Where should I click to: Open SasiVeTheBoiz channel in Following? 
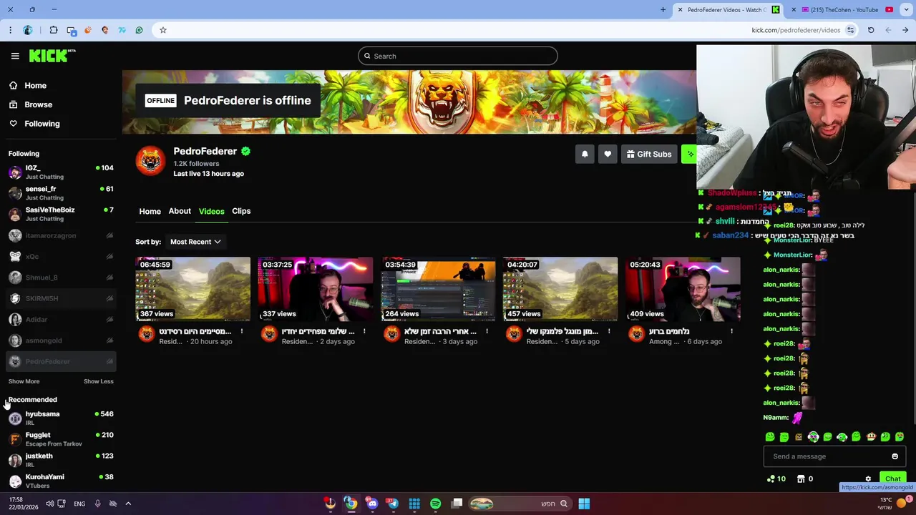pos(61,214)
